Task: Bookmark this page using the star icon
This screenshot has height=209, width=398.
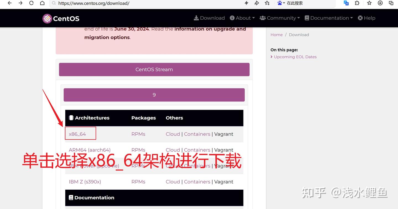Action: [x=369, y=3]
